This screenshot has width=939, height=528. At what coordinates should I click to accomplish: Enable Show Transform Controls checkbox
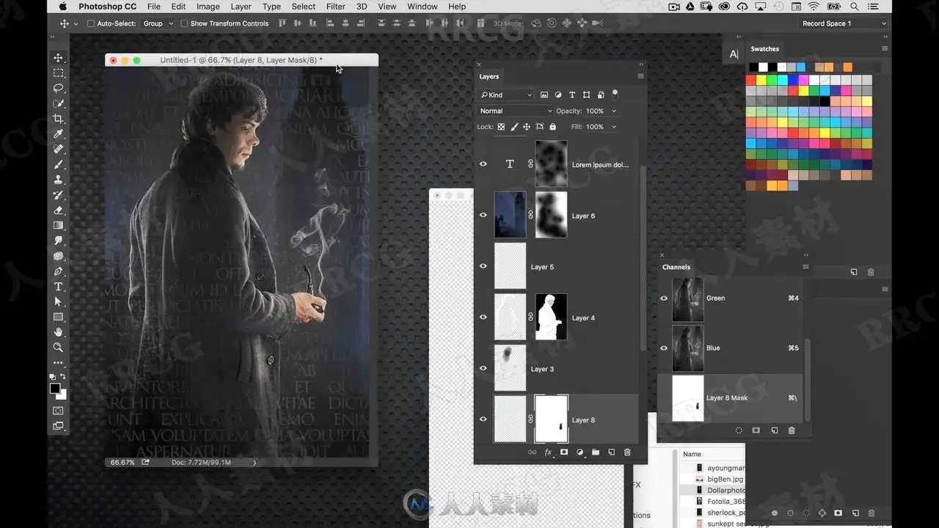pyautogui.click(x=184, y=23)
